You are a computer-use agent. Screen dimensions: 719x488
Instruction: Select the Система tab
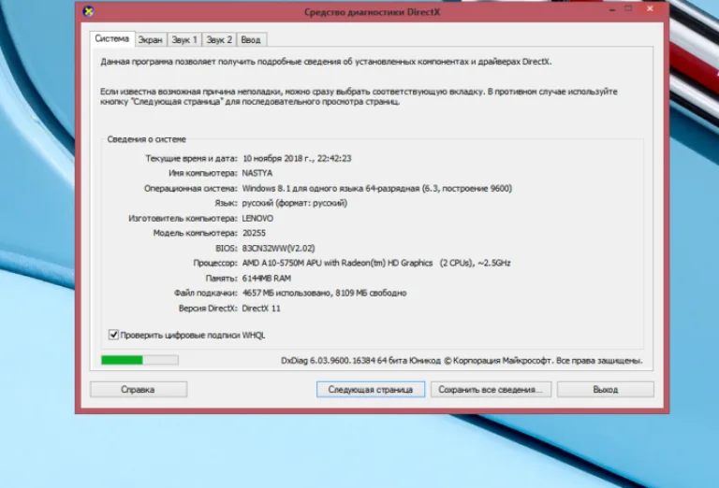pyautogui.click(x=112, y=39)
